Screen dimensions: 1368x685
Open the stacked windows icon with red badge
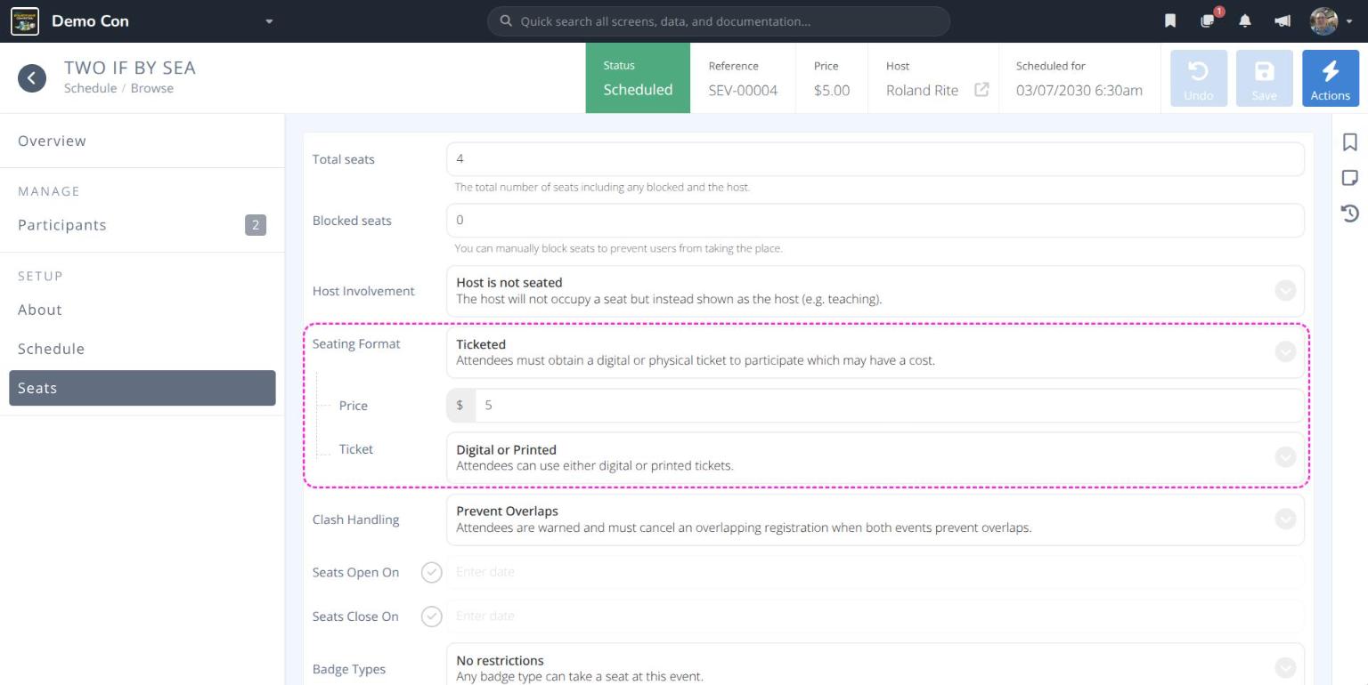(1209, 20)
